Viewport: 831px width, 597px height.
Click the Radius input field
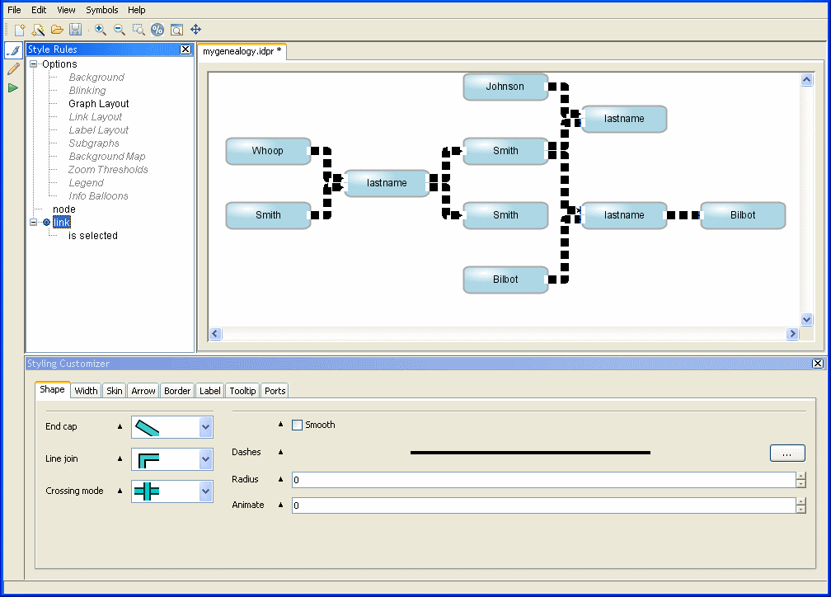pos(542,480)
